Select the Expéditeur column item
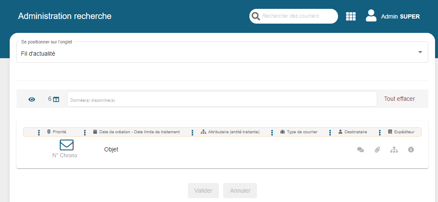 tap(401, 132)
